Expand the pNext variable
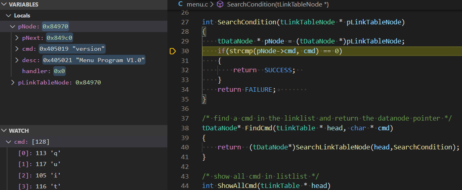 point(17,38)
